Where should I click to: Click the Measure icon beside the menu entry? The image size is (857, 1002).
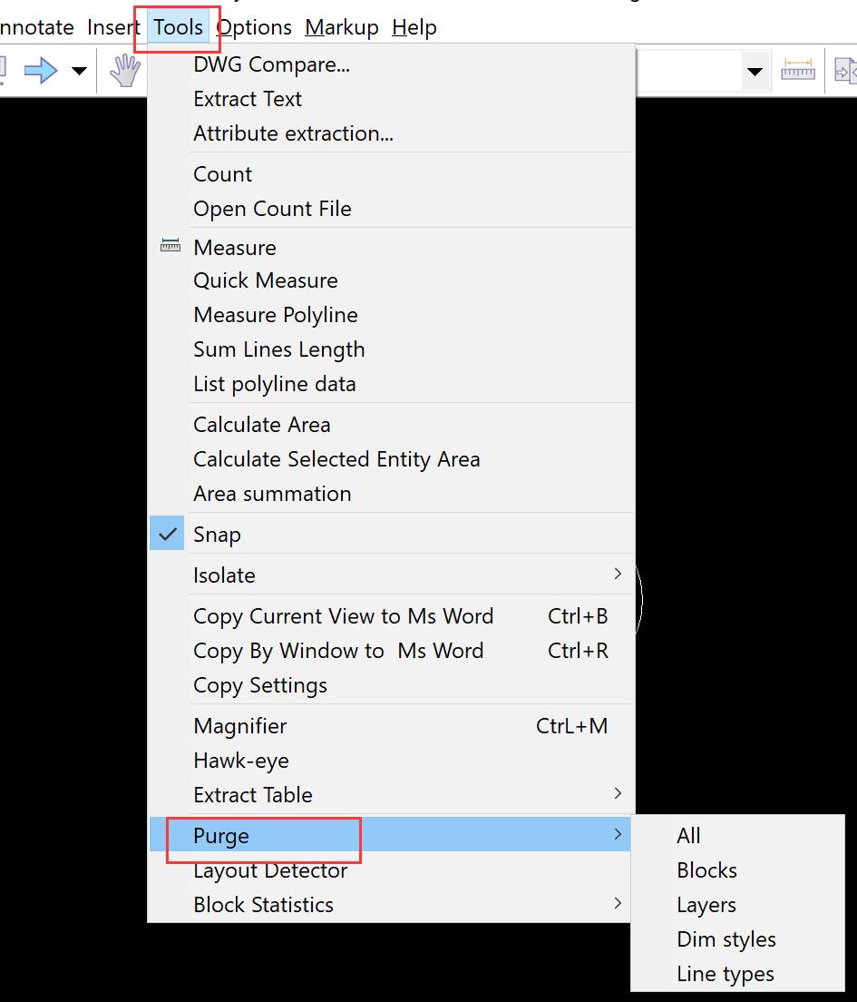click(x=170, y=245)
